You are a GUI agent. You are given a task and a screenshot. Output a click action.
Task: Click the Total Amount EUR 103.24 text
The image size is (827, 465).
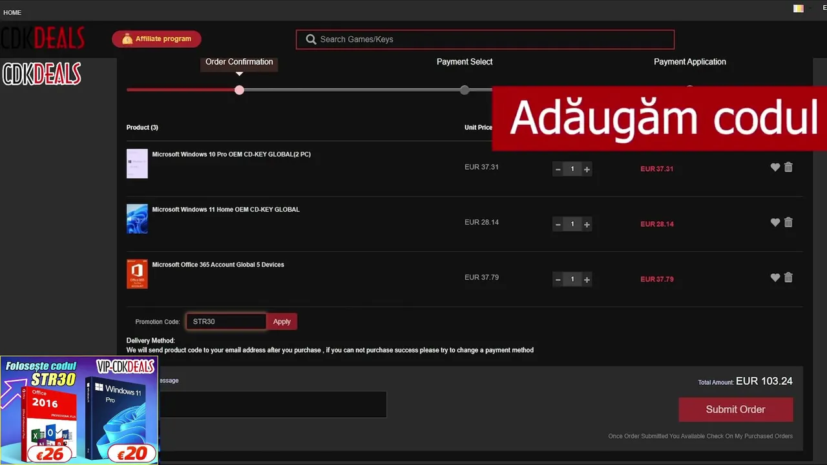(745, 382)
